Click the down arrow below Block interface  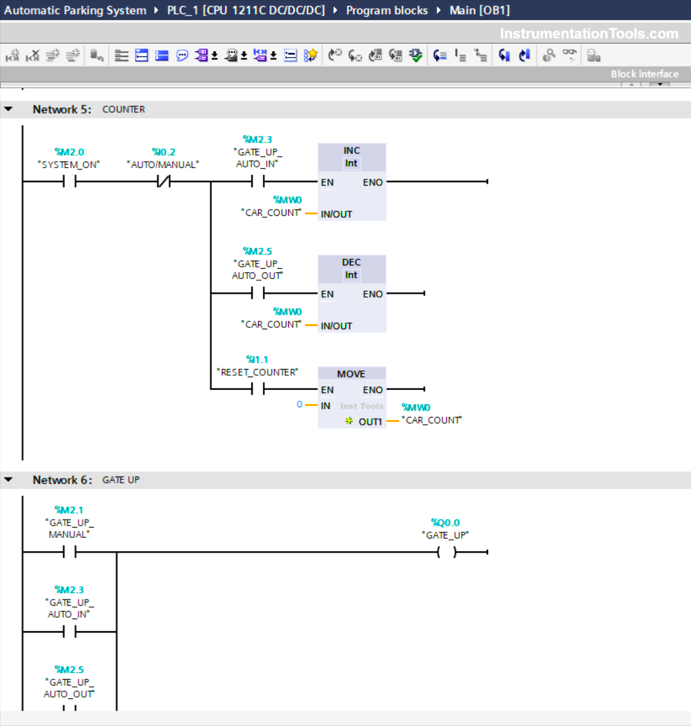(660, 85)
